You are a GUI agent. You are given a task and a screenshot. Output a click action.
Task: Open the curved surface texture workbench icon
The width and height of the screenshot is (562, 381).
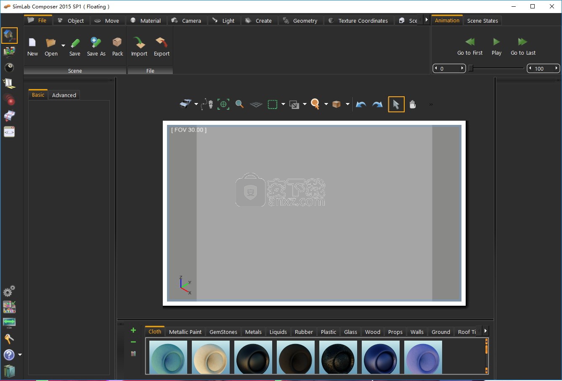[9, 116]
